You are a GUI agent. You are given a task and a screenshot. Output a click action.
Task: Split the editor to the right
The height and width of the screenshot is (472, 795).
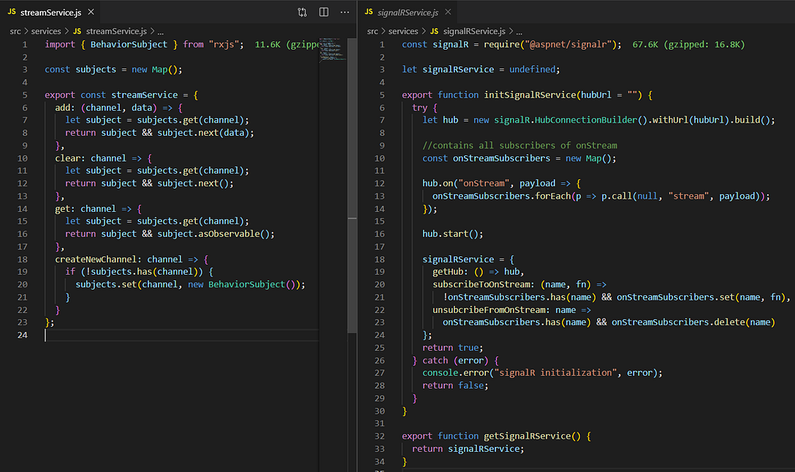(324, 12)
